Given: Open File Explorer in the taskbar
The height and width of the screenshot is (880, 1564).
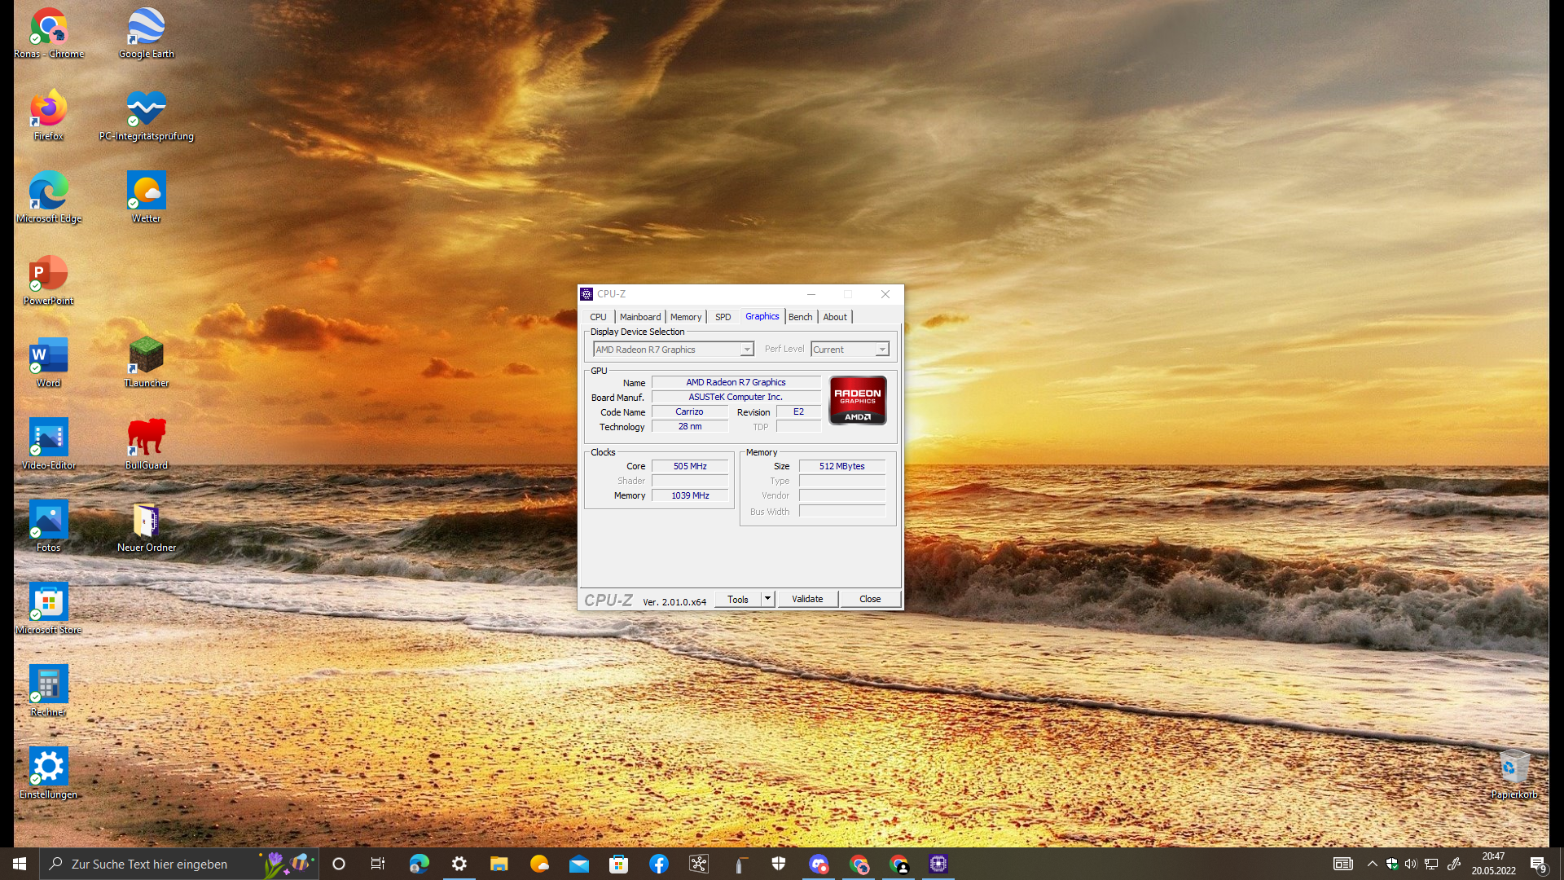Looking at the screenshot, I should [x=499, y=864].
